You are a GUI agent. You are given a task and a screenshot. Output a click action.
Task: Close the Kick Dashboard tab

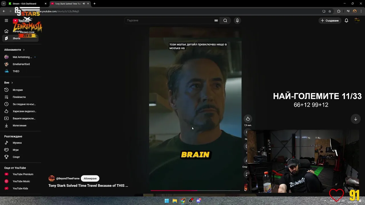(46, 4)
